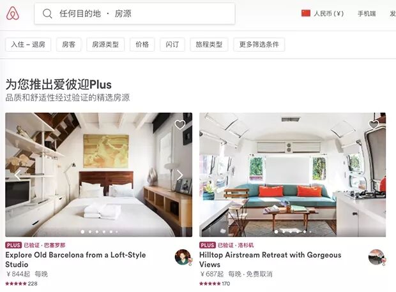Click the Airbnb logo icon
Viewport: 396px width, 292px height.
pos(13,13)
